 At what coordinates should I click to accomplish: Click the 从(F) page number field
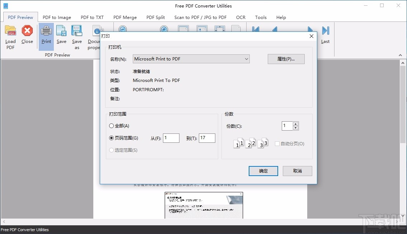pyautogui.click(x=171, y=138)
